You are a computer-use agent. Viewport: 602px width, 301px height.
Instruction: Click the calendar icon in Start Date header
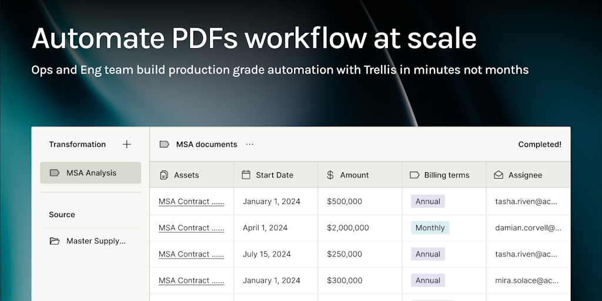246,175
